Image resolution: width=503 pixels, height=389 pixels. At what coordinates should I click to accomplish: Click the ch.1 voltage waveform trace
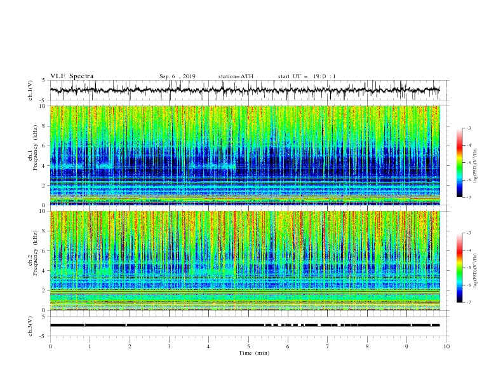[245, 90]
